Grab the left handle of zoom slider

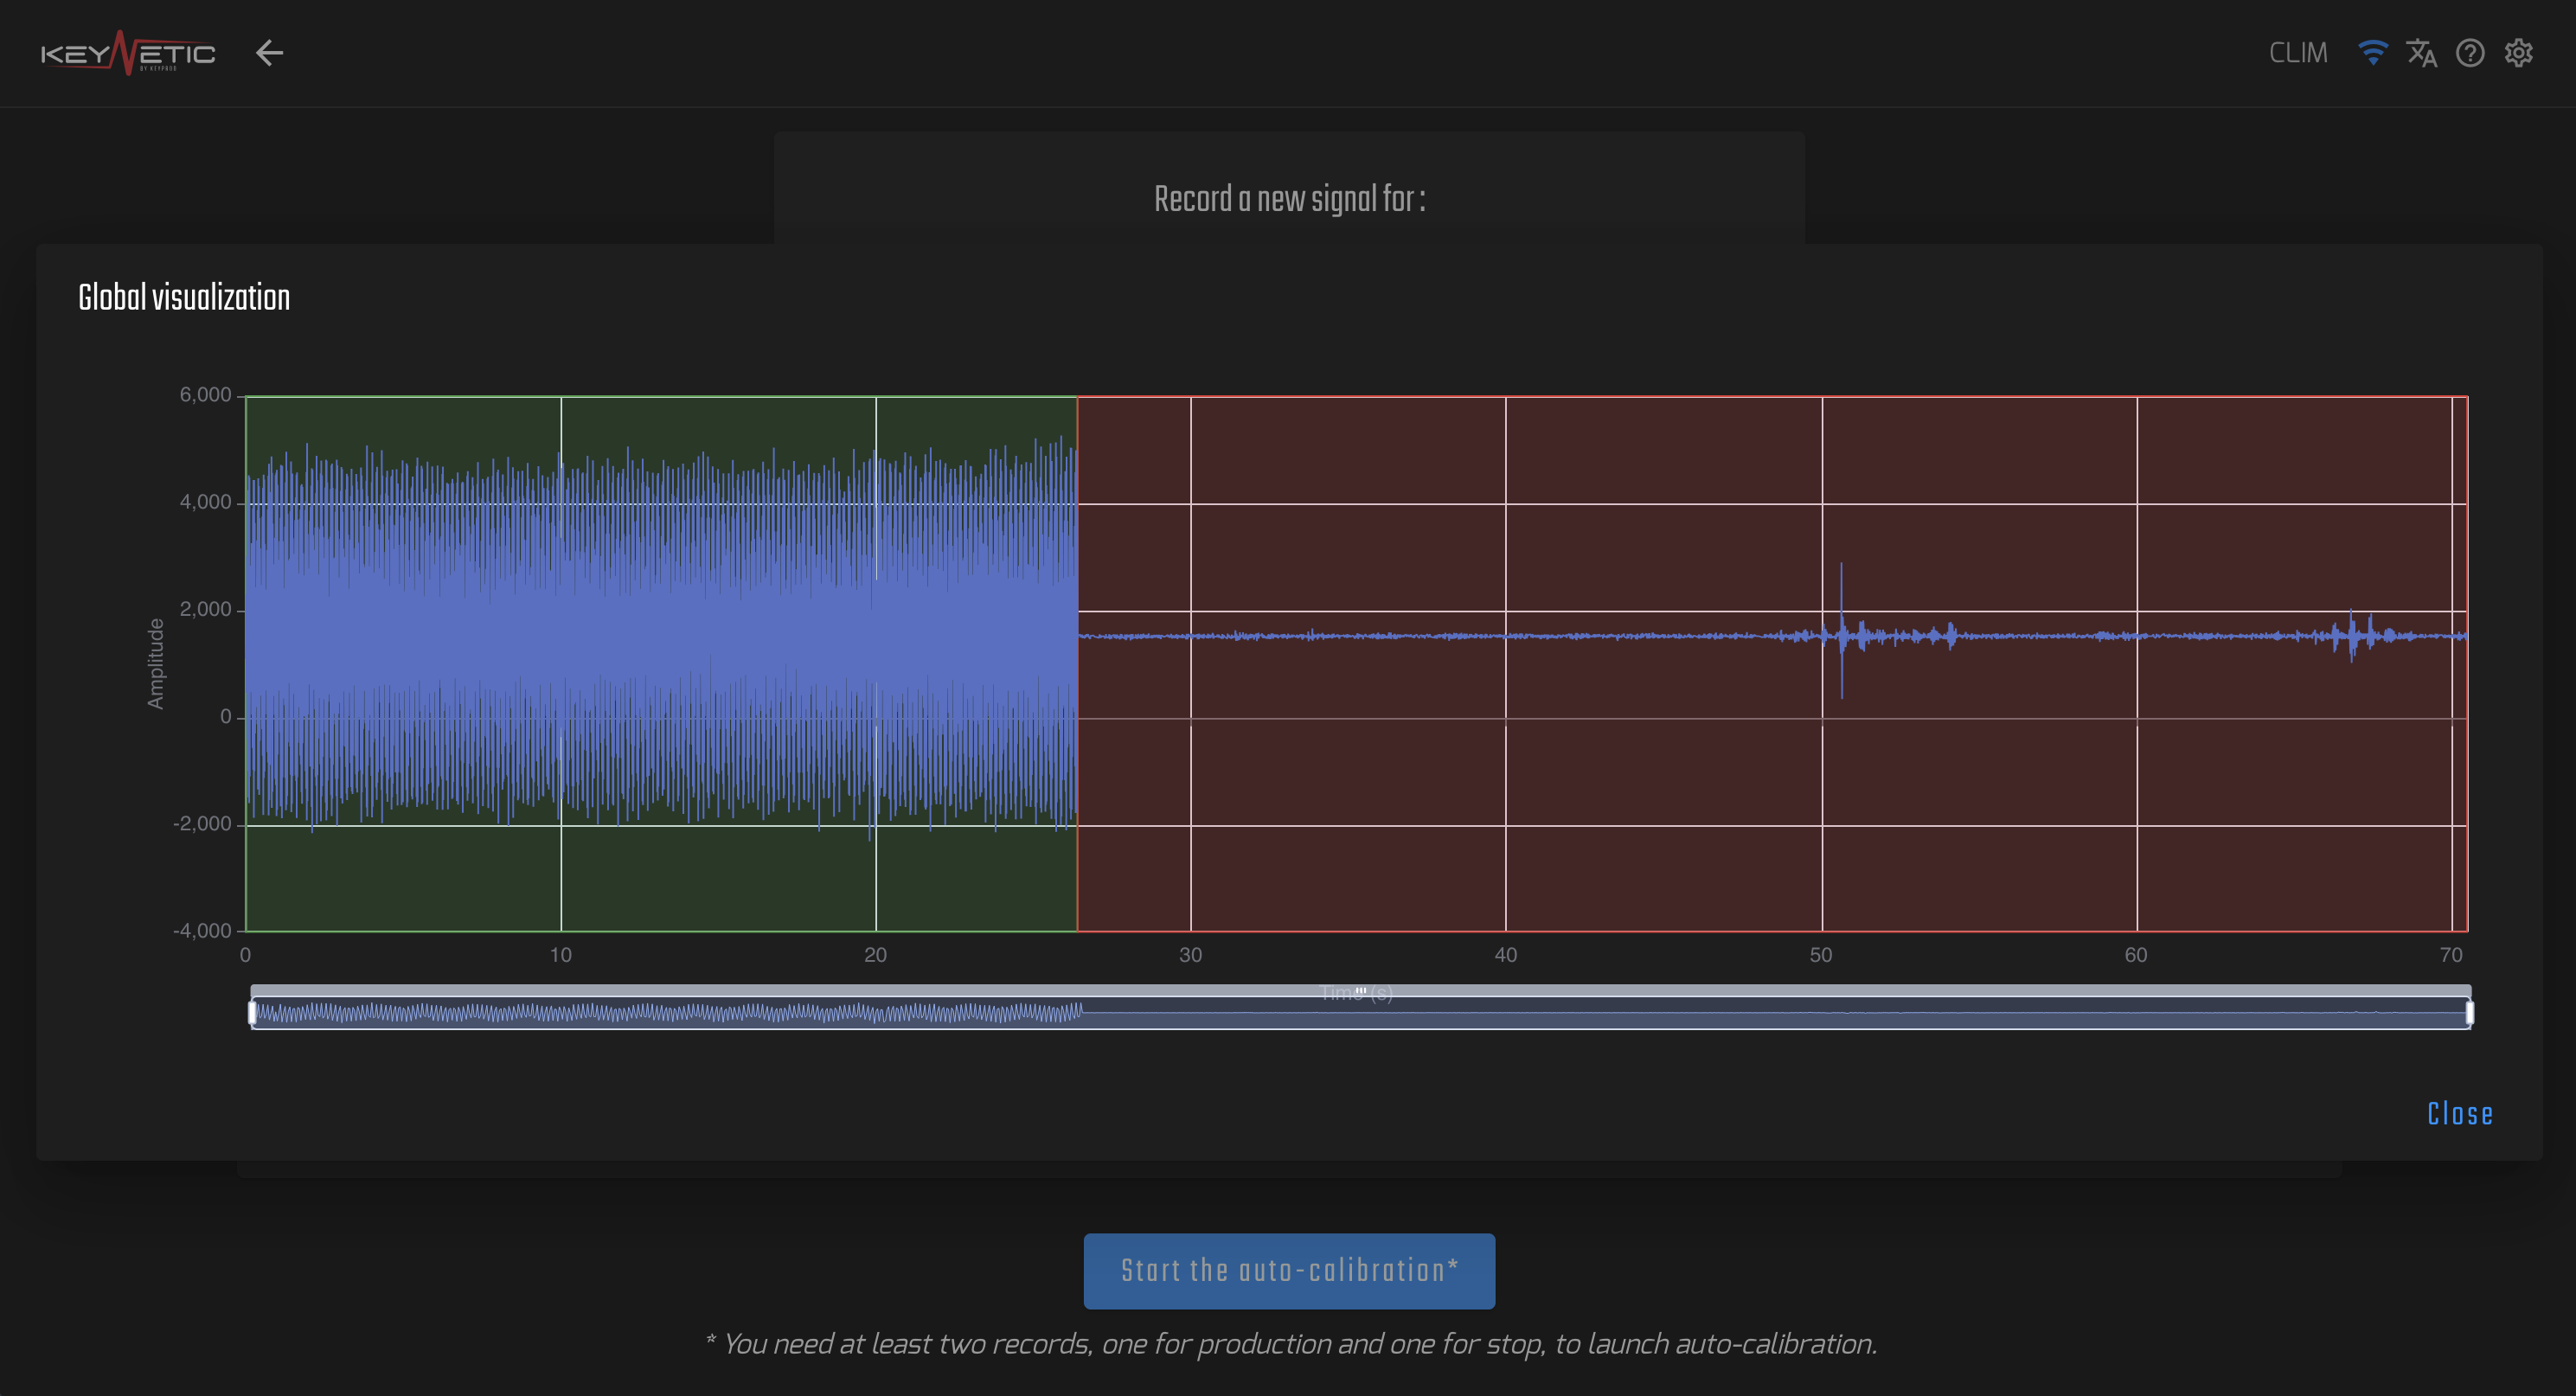coord(253,1013)
